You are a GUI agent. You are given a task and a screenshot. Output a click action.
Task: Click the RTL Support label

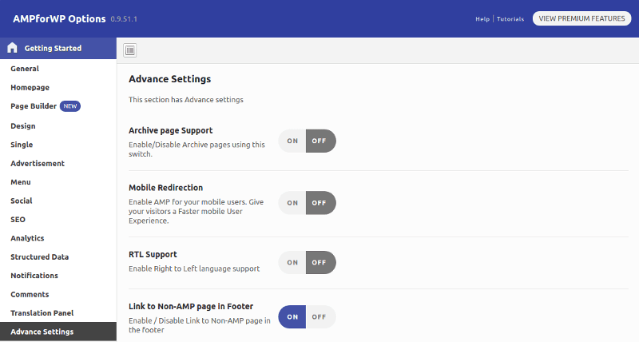click(x=153, y=254)
